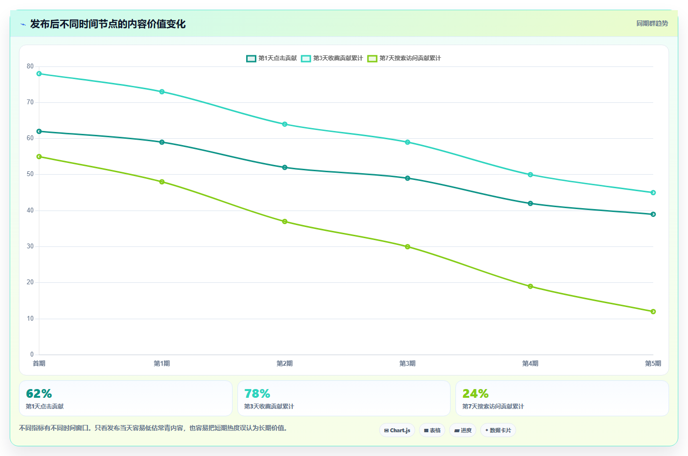Image resolution: width=688 pixels, height=456 pixels.
Task: Open the 24% 第7天搜索访问贡献累计 stat card
Action: click(x=562, y=398)
